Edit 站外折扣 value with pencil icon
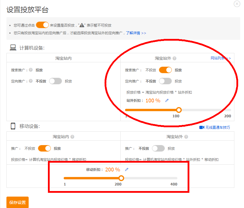The height and width of the screenshot is (208, 244). point(167,101)
